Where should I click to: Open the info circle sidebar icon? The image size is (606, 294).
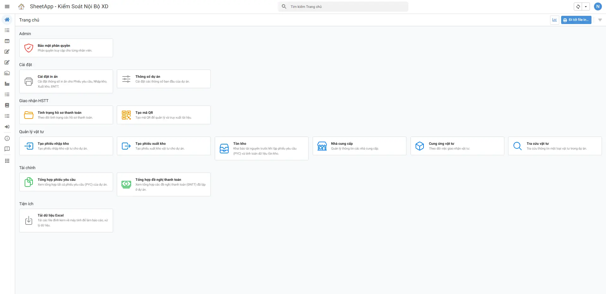[x=7, y=138]
